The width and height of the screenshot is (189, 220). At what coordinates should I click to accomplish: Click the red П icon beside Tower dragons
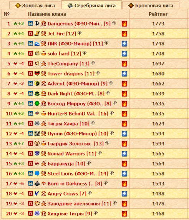31,73
